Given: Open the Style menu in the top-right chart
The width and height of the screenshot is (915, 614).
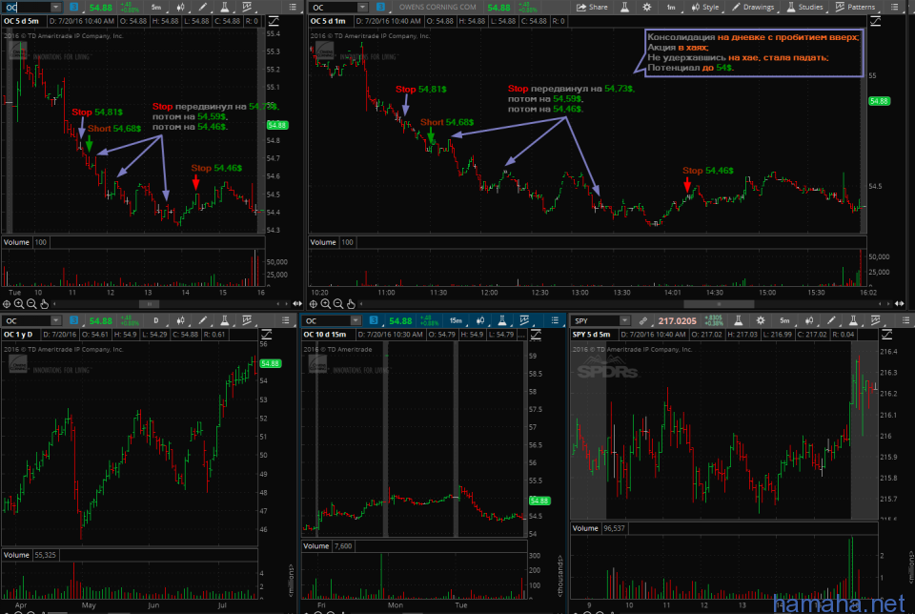Looking at the screenshot, I should point(705,7).
